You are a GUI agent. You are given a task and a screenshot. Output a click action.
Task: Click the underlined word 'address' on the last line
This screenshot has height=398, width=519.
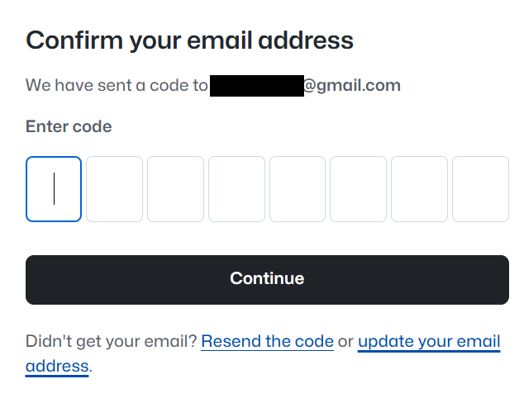56,365
